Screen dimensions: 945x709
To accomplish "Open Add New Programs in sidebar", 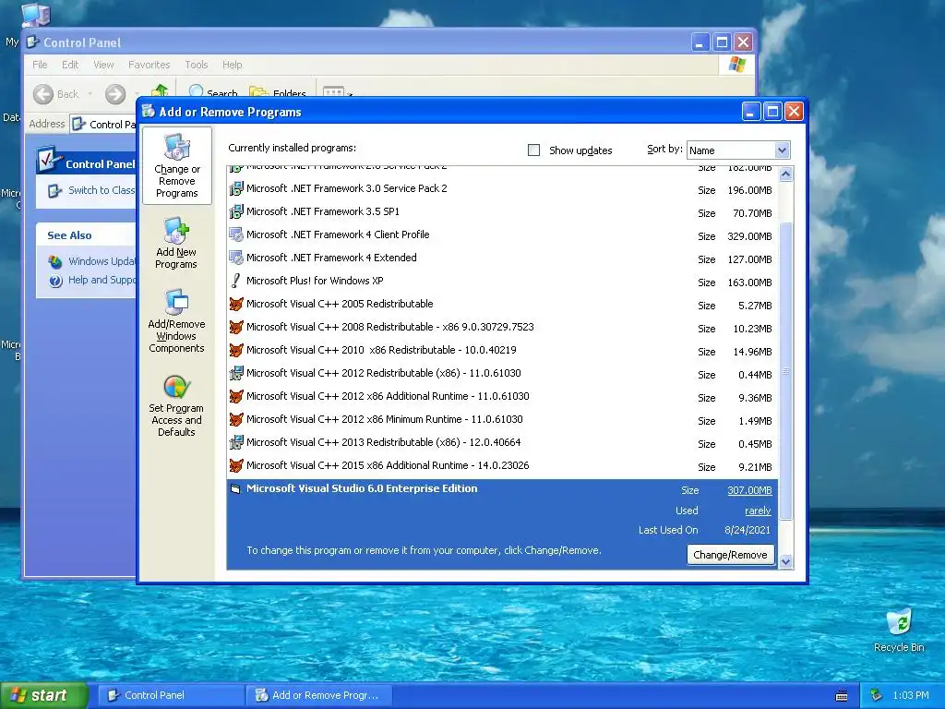I will (176, 243).
